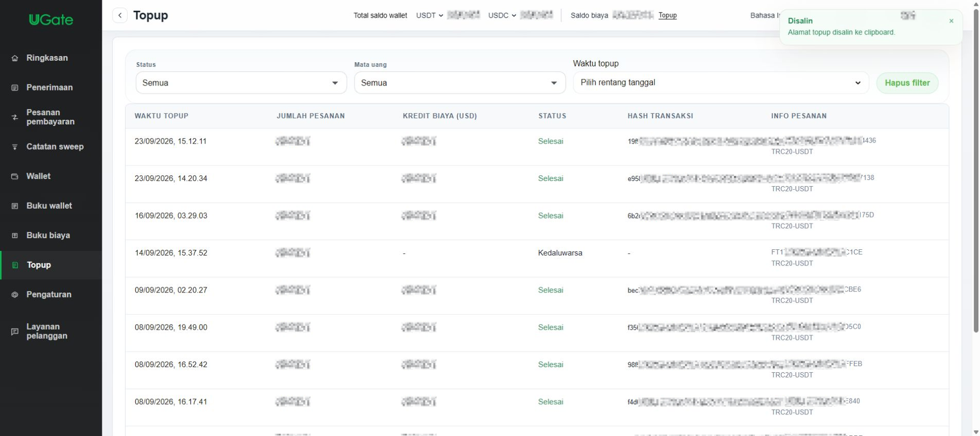Viewport: 980px width, 436px height.
Task: Click the Pengaturan gear icon
Action: pyautogui.click(x=15, y=295)
